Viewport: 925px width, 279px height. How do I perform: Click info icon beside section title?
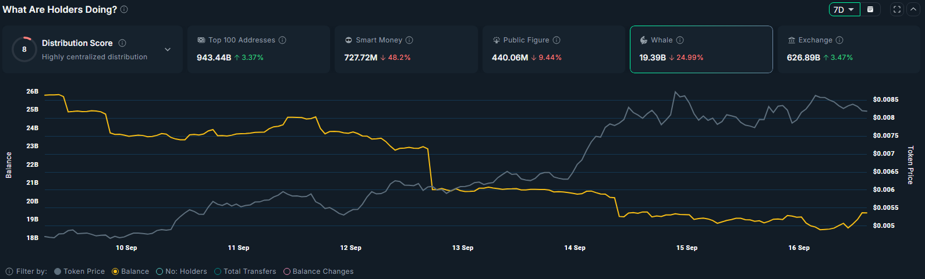coord(124,9)
